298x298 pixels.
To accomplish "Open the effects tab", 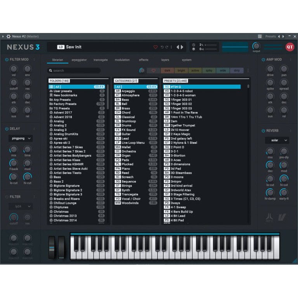I will [x=144, y=60].
